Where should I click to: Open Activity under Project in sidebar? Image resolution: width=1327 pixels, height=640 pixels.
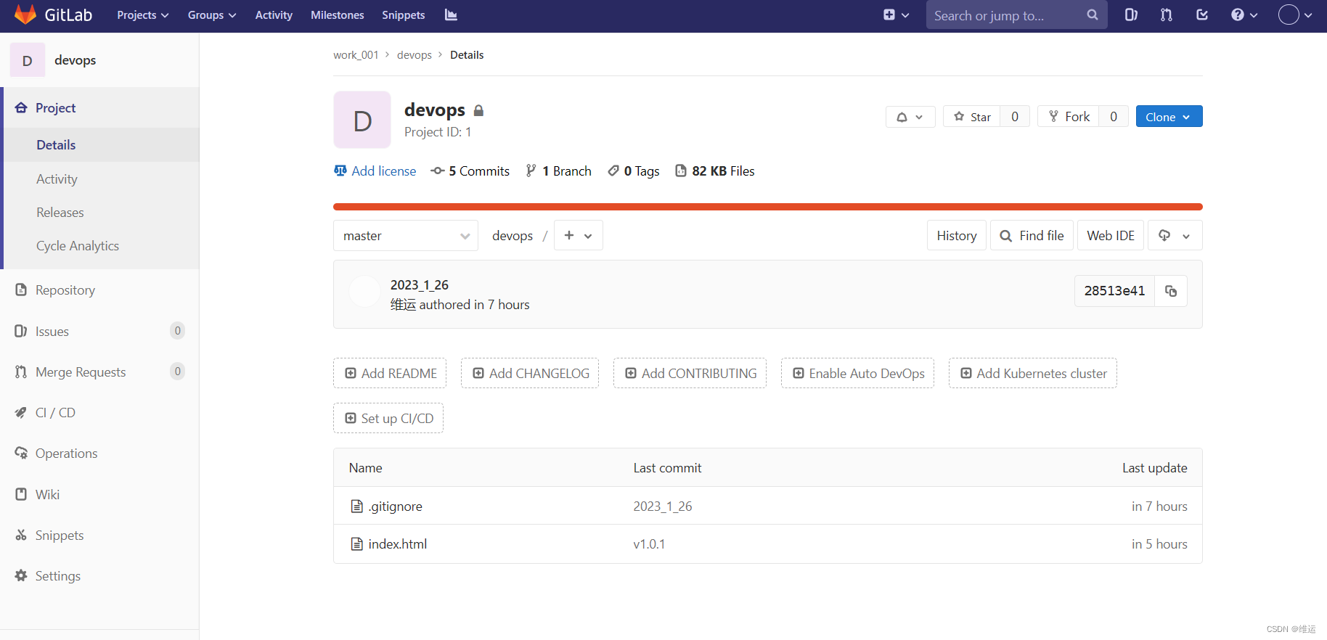(101, 179)
